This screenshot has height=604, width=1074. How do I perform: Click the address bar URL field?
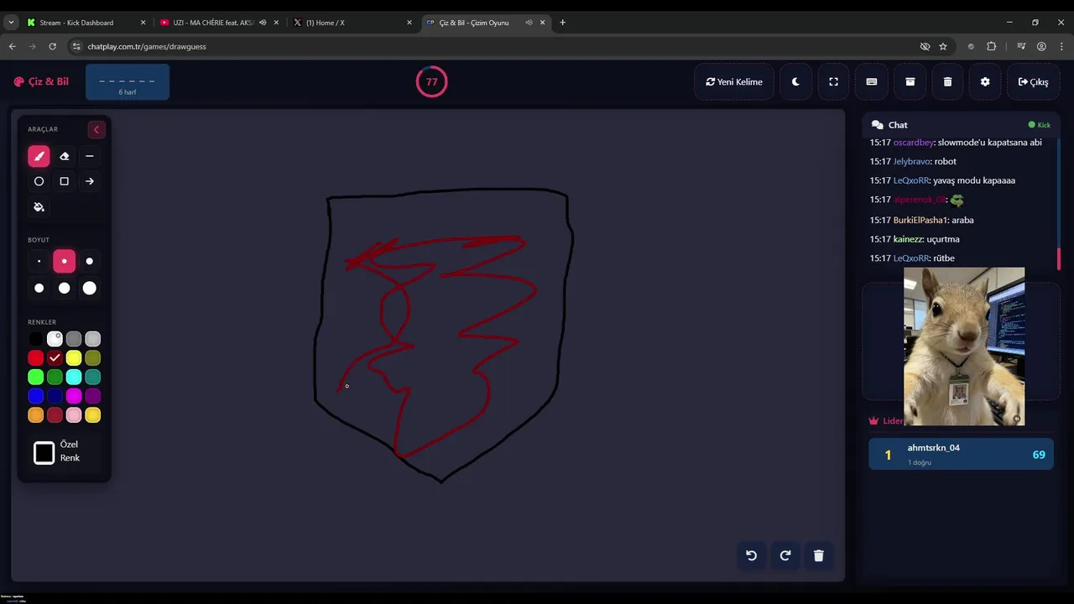tap(495, 46)
